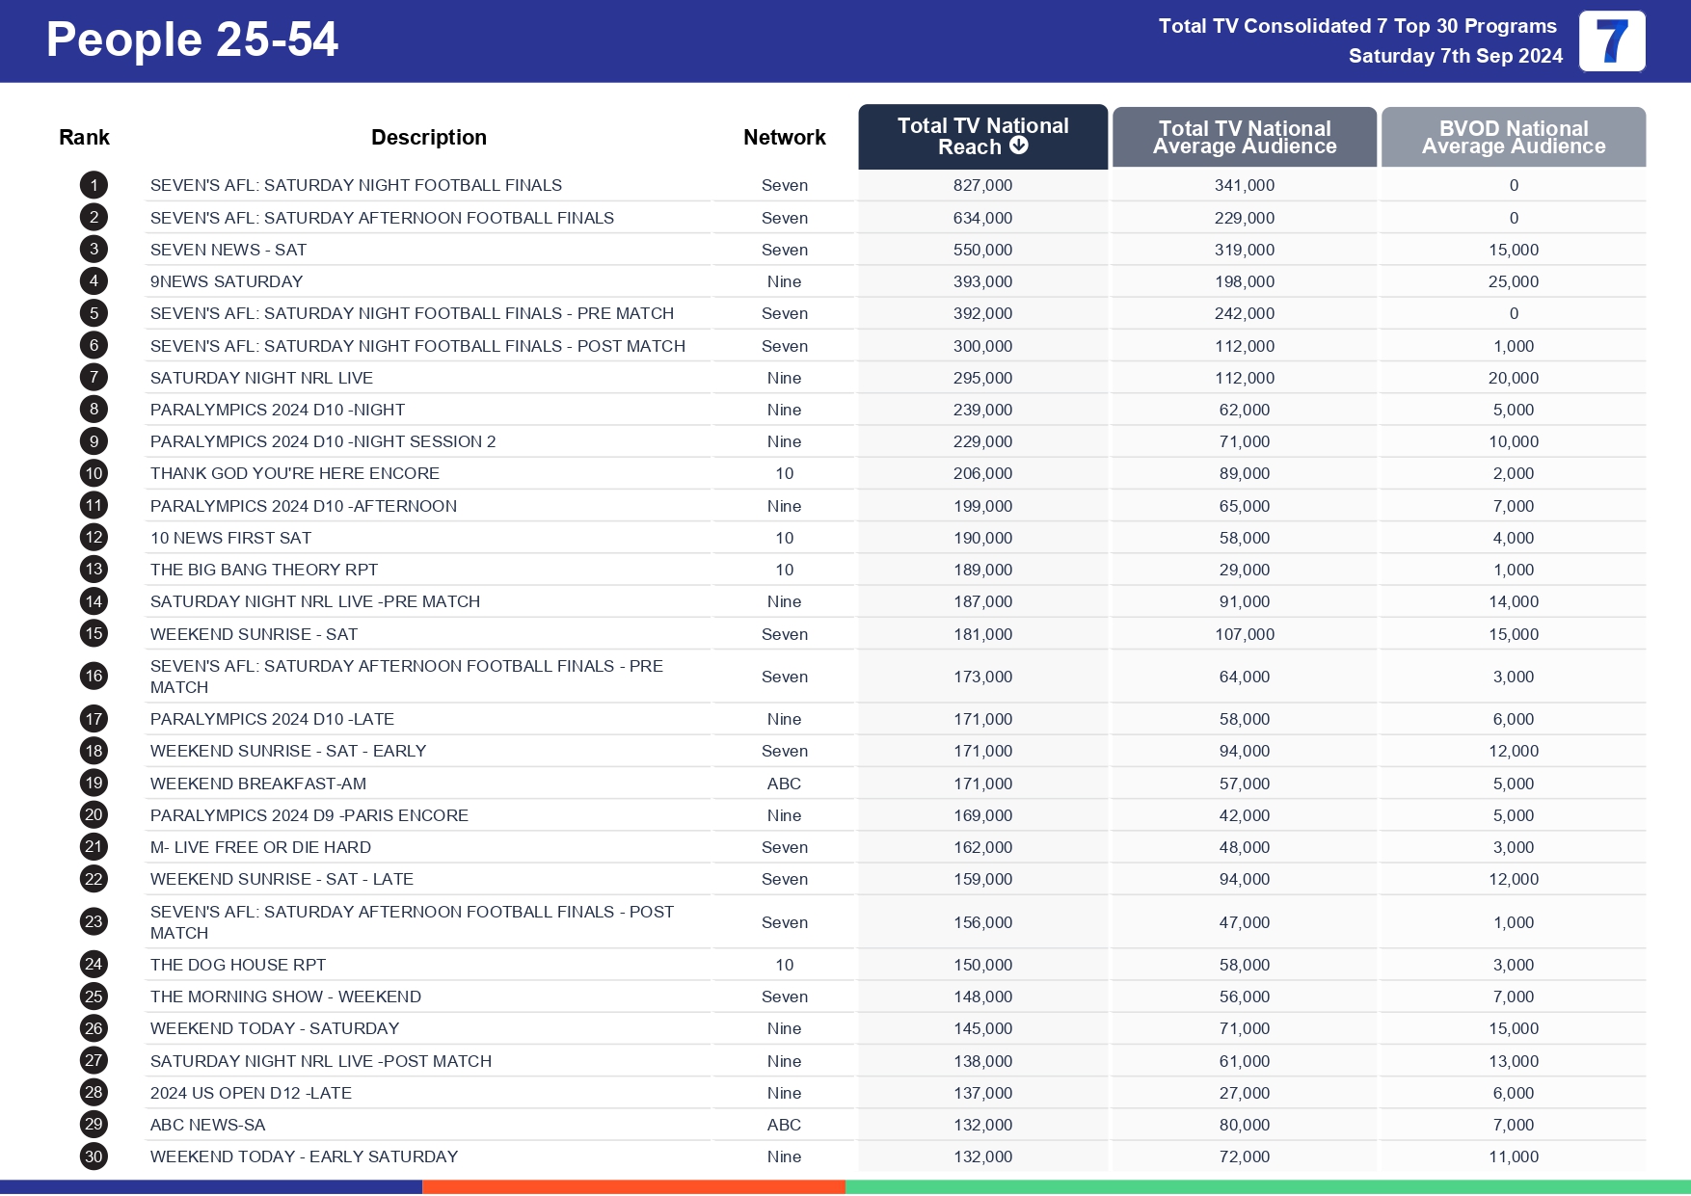Screen dimensions: 1691x1196
Task: Click the Channel 7 logo
Action: pyautogui.click(x=1614, y=41)
